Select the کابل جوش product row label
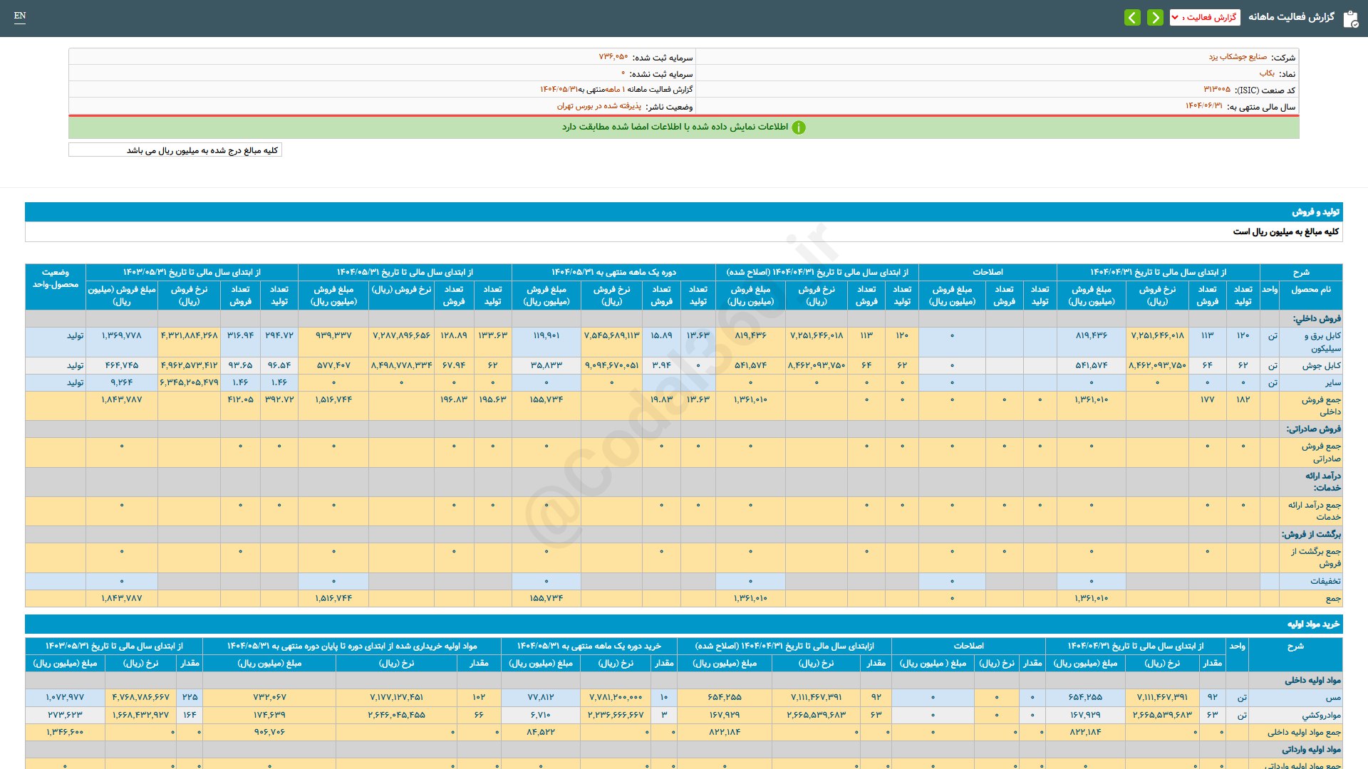The image size is (1368, 769). pos(1321,365)
